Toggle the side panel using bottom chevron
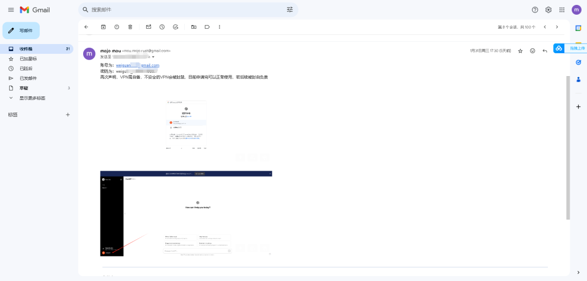The image size is (587, 281). 578,272
